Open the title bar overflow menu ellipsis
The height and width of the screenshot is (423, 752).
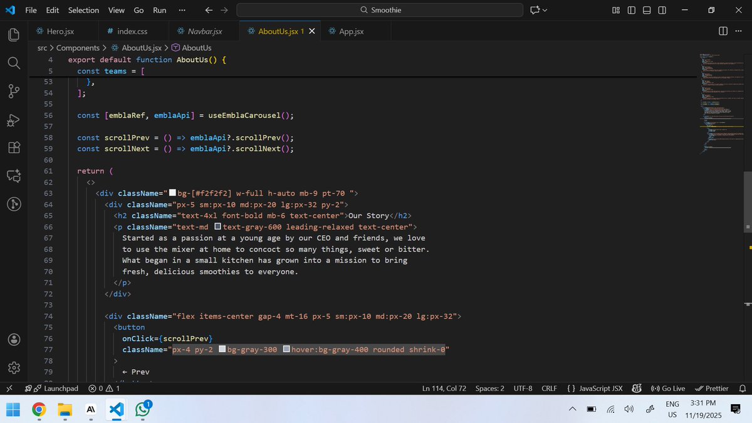pyautogui.click(x=182, y=10)
